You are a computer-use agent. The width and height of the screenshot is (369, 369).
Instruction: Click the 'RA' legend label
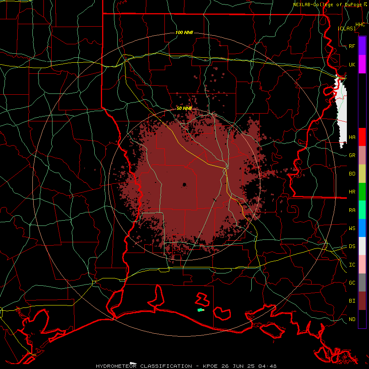pyautogui.click(x=352, y=210)
